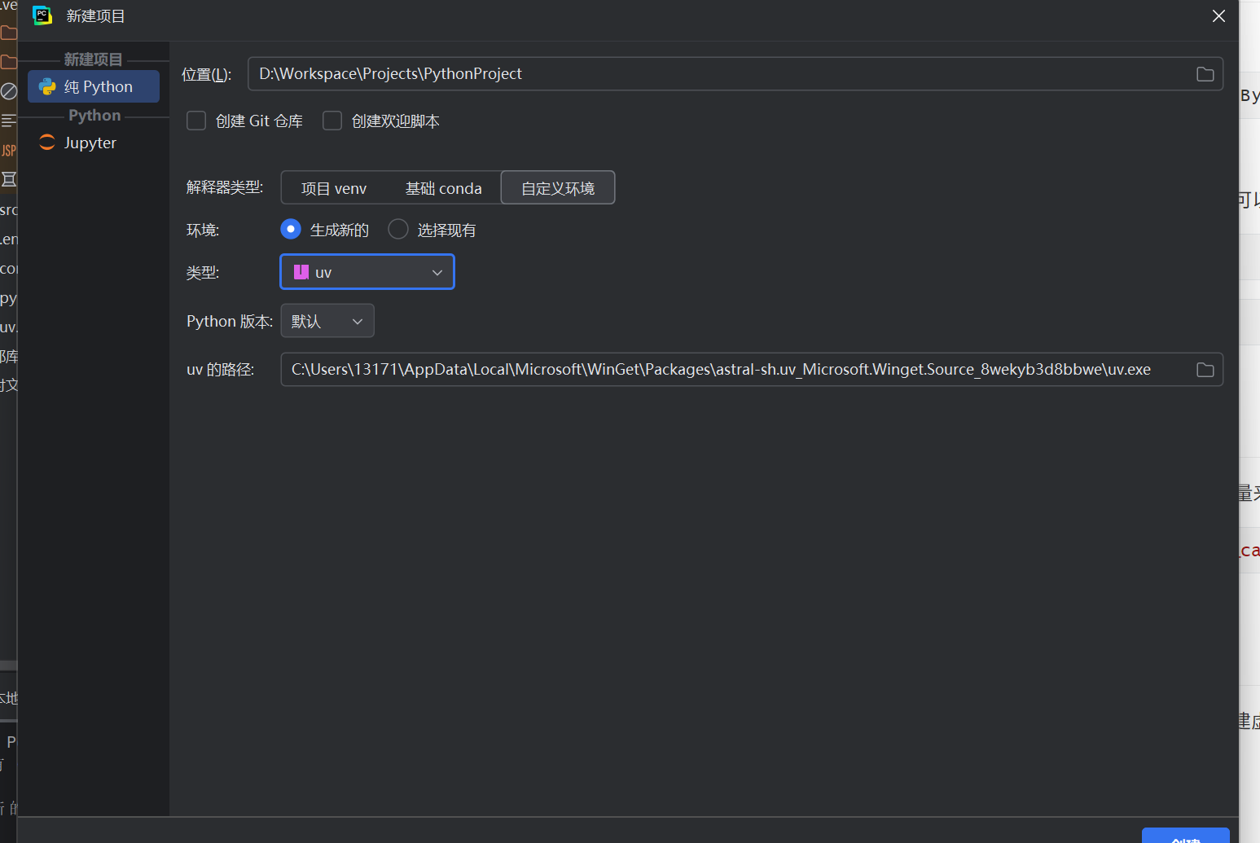Close the 新建项目 dialog
The height and width of the screenshot is (843, 1260).
[x=1218, y=16]
